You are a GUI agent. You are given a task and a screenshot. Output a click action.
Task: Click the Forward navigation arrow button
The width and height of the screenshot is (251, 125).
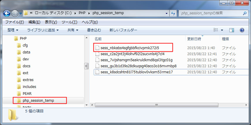[15, 14]
